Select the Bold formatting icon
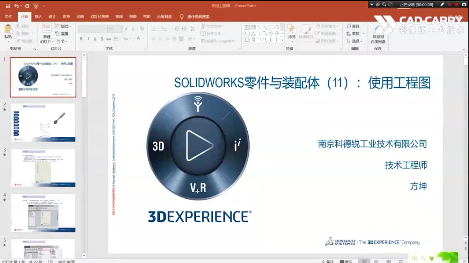Viewport: 469px width, 263px height. [81, 38]
